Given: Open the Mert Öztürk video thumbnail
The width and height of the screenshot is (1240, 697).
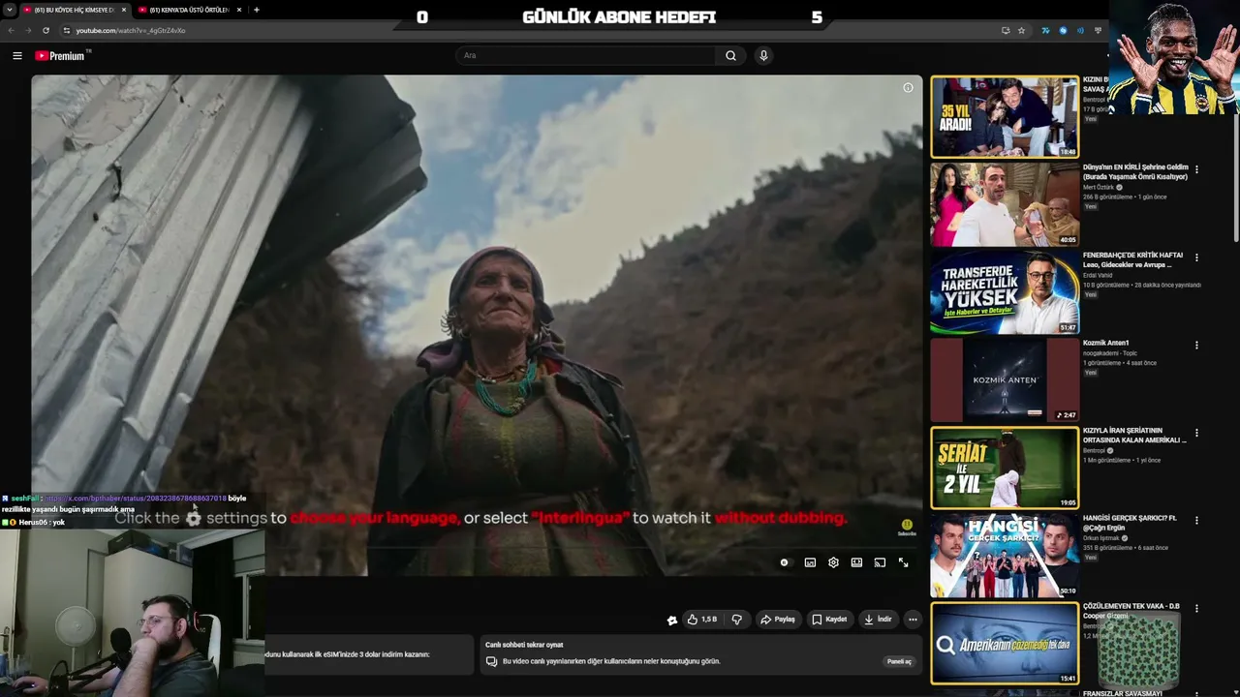Looking at the screenshot, I should pos(1005,204).
